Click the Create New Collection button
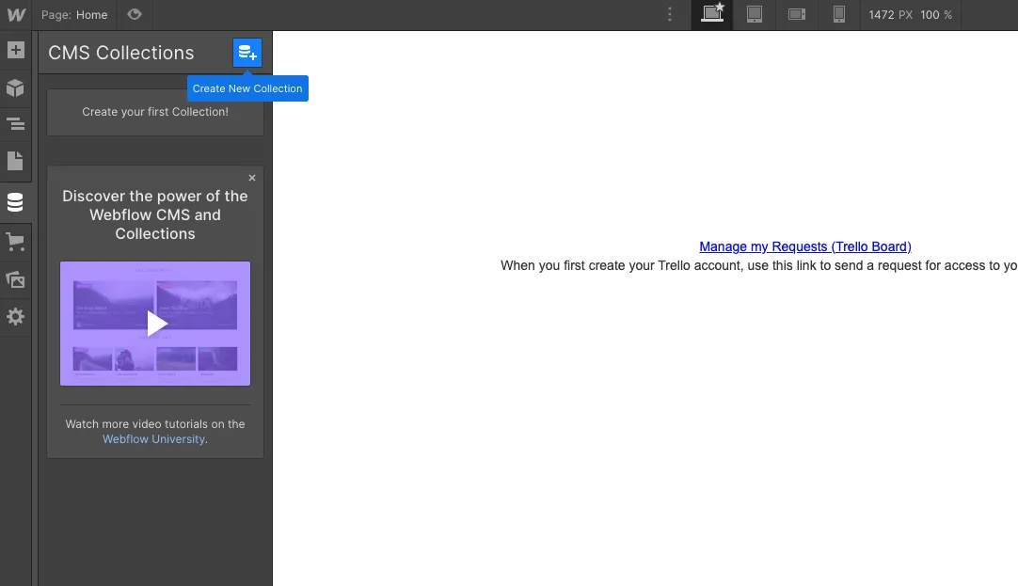The image size is (1018, 586). click(x=247, y=53)
